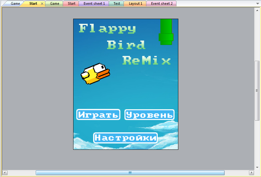Select the Flappy title text object
The image size is (261, 177).
(x=107, y=28)
